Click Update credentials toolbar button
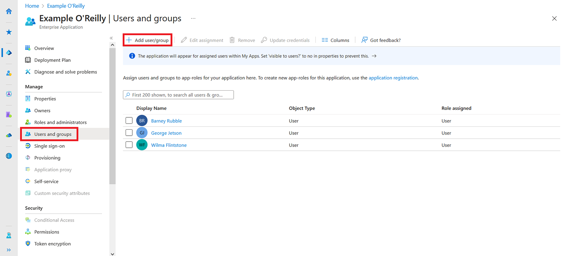Image resolution: width=567 pixels, height=256 pixels. 285,40
